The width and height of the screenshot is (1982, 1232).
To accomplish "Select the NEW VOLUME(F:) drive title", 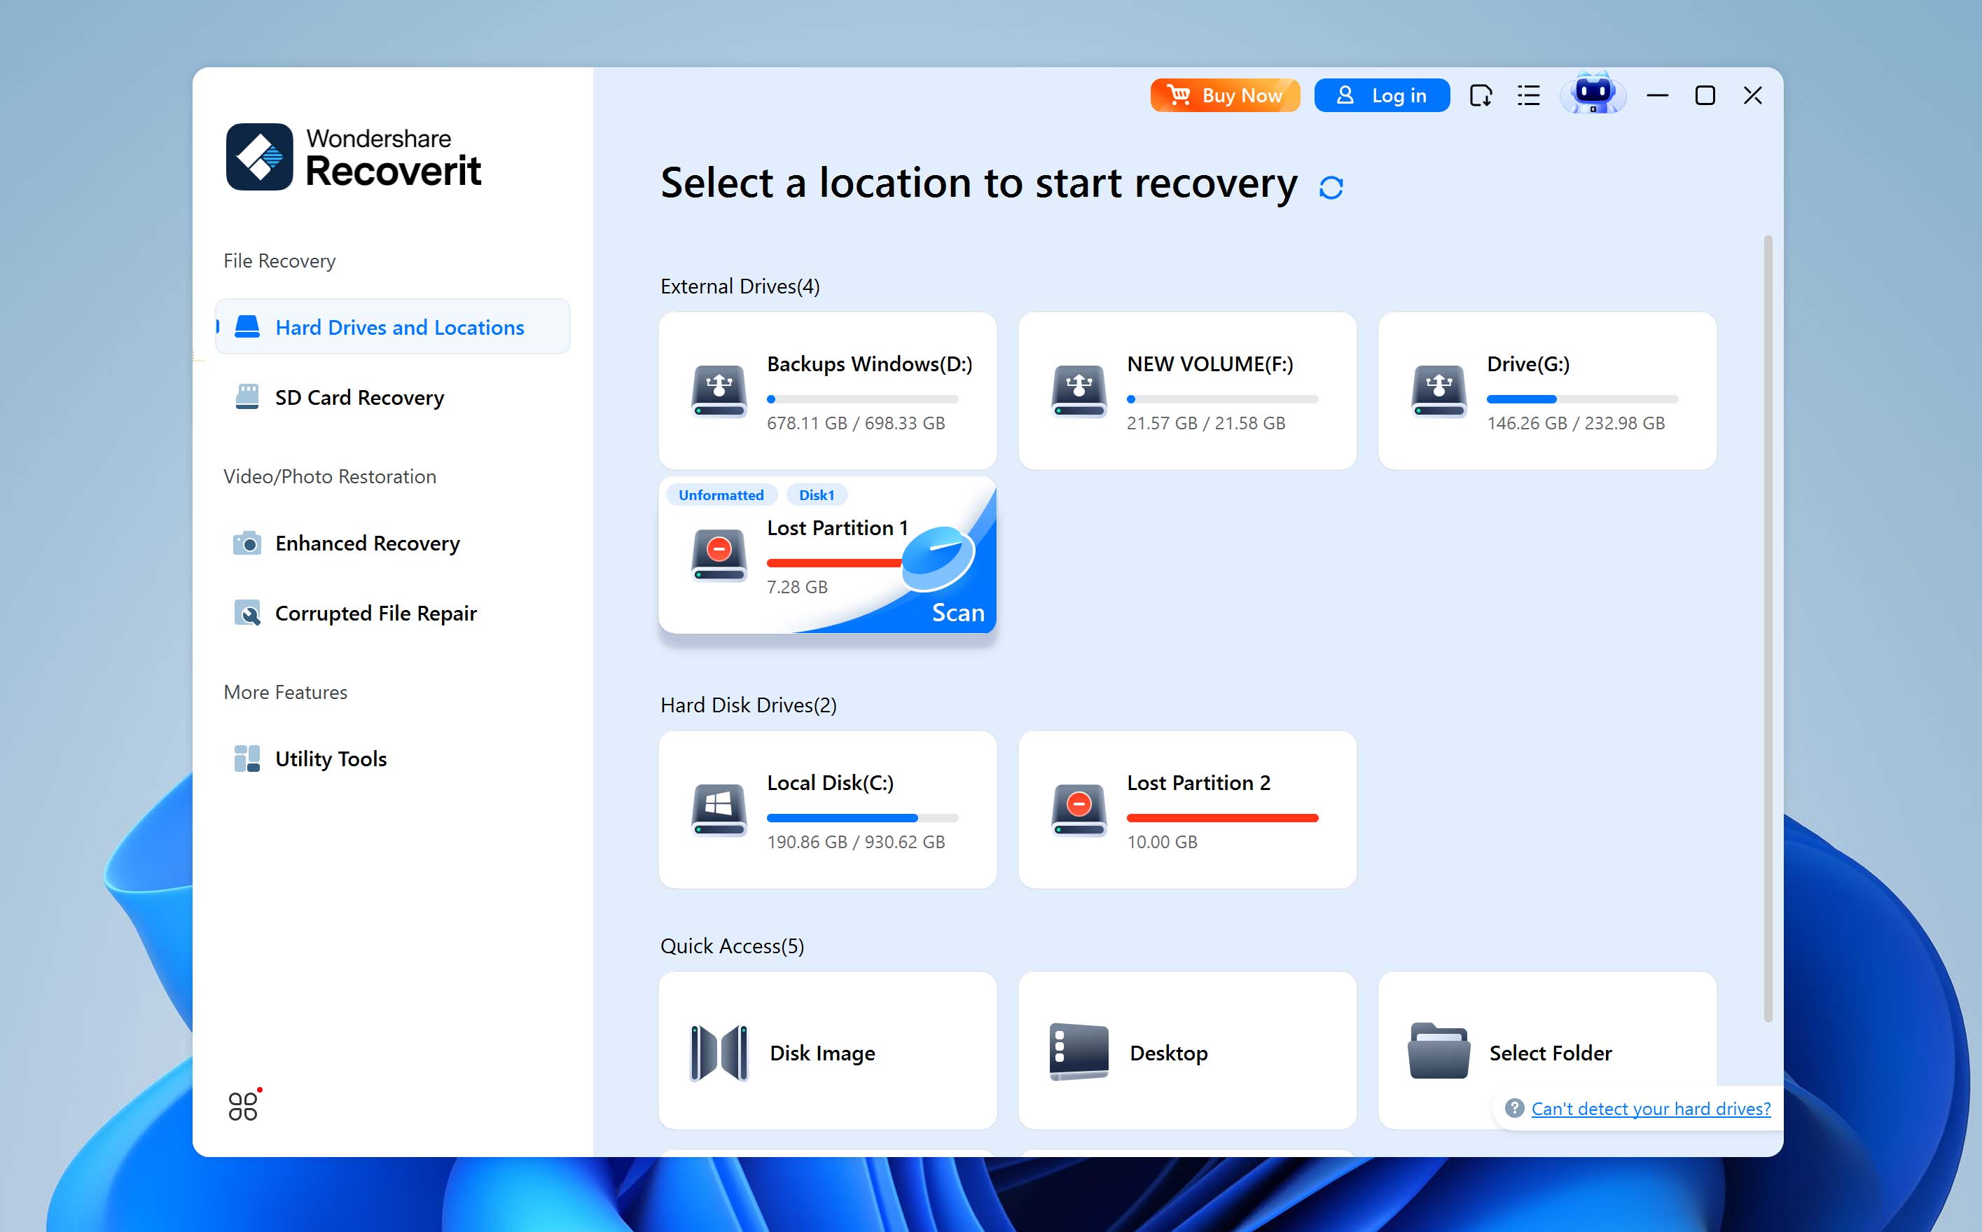I will pyautogui.click(x=1210, y=364).
